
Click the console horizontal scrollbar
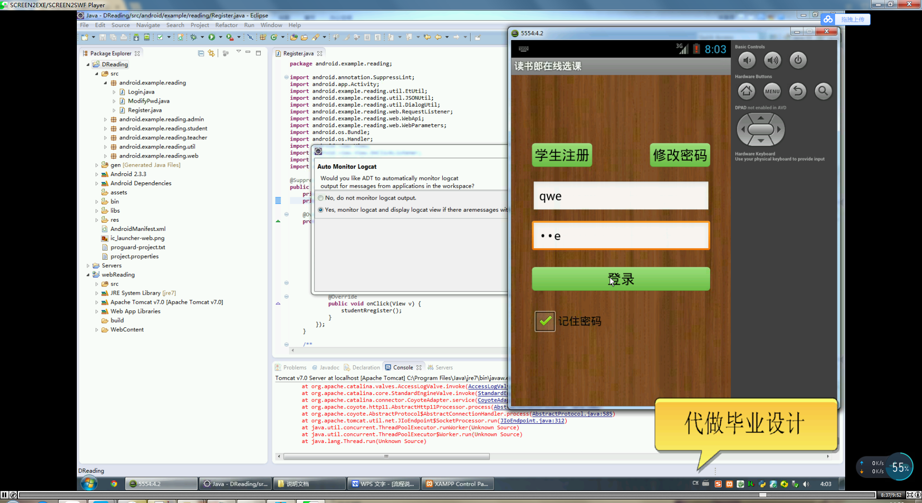point(387,456)
